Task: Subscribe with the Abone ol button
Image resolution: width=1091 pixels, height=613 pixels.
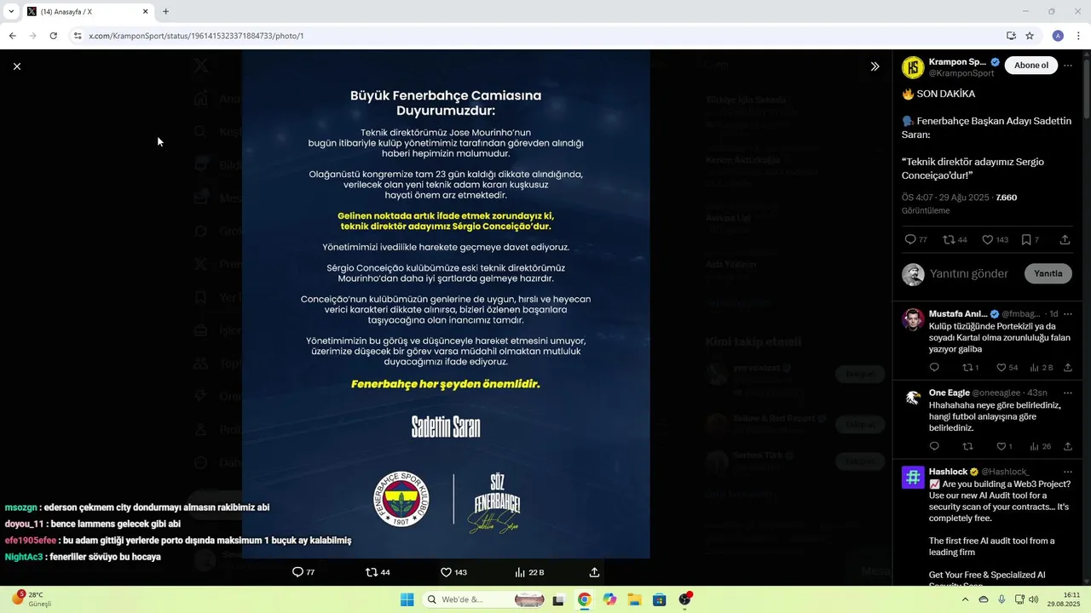Action: (x=1030, y=66)
